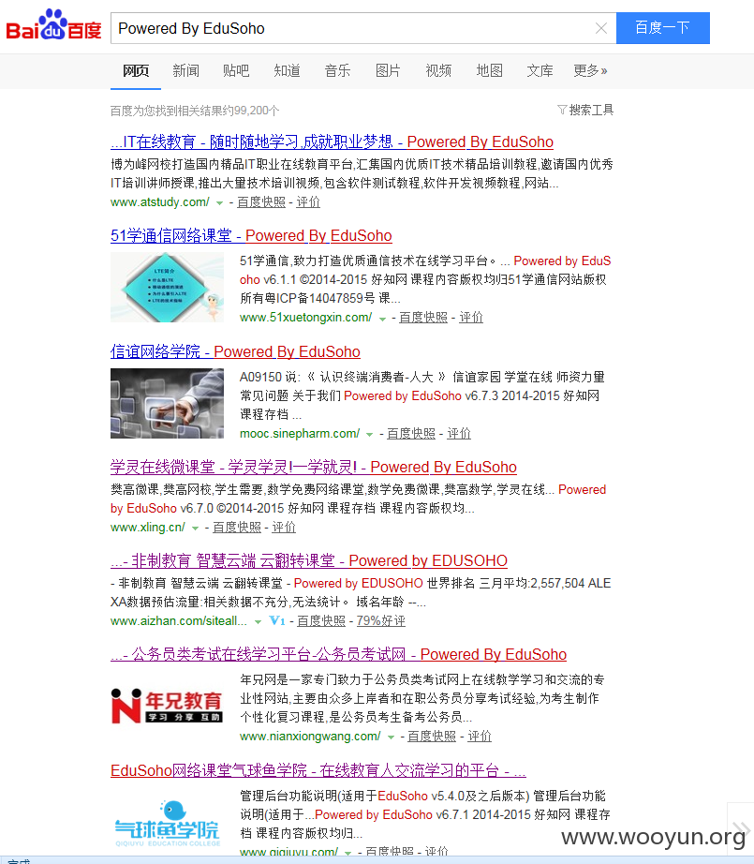Open the 学灵在线微课堂 result link
Image resolution: width=754 pixels, height=864 pixels.
[314, 468]
